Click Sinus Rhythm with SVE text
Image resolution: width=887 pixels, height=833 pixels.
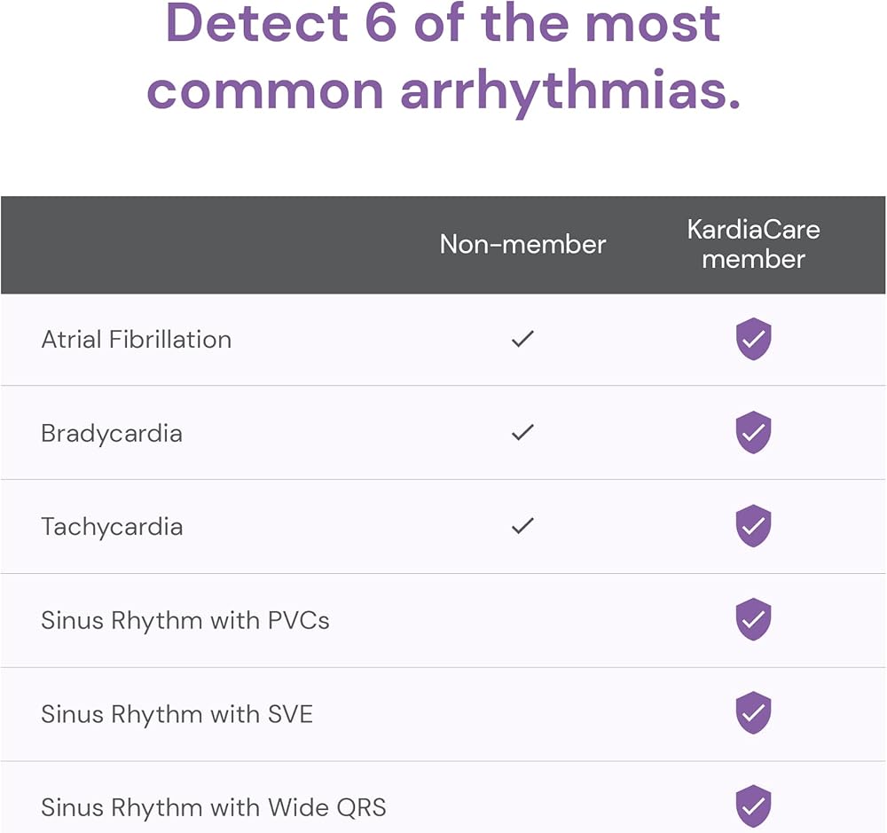[177, 714]
